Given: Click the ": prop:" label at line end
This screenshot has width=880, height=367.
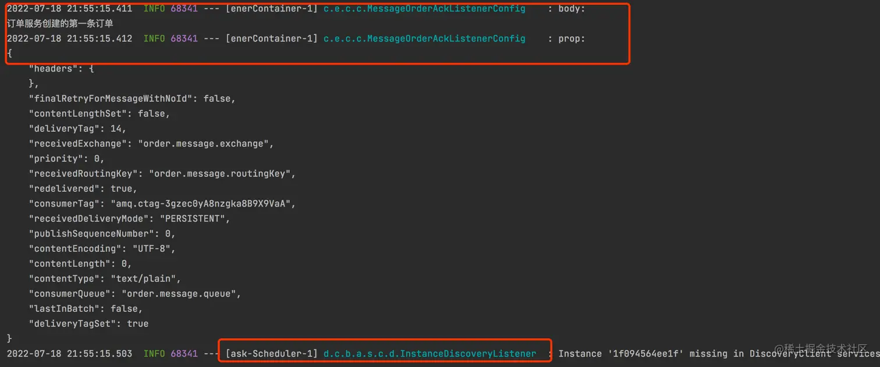Looking at the screenshot, I should pos(566,38).
